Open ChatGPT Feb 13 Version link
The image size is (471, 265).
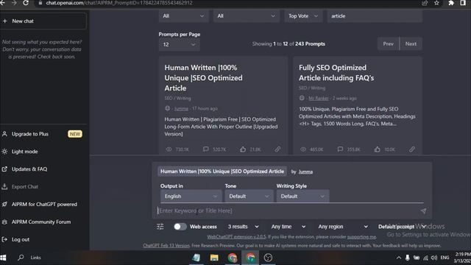(x=166, y=245)
